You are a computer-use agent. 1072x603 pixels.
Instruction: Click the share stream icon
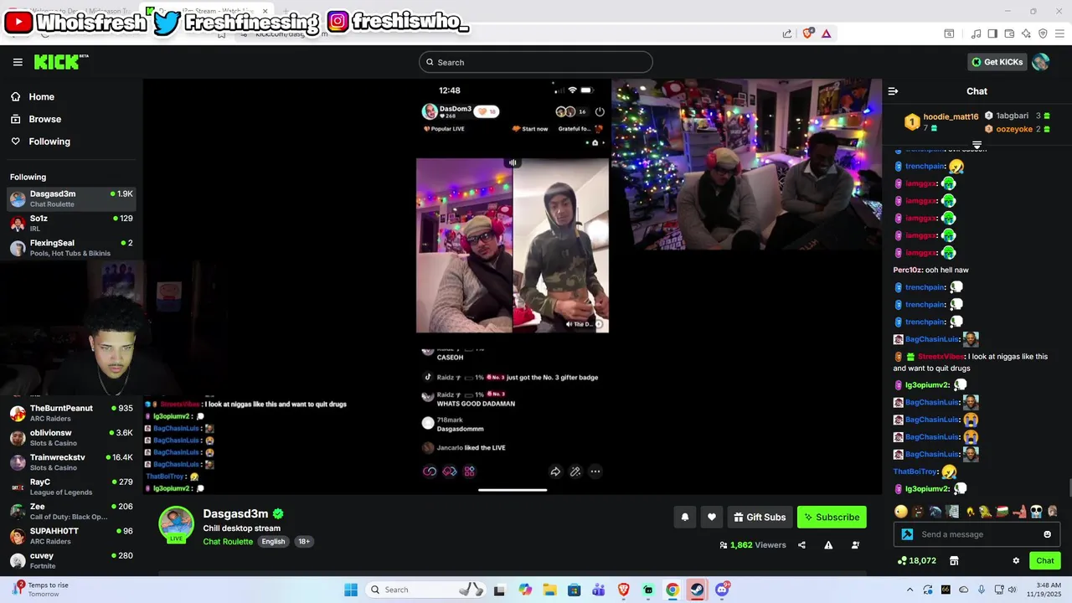(801, 545)
